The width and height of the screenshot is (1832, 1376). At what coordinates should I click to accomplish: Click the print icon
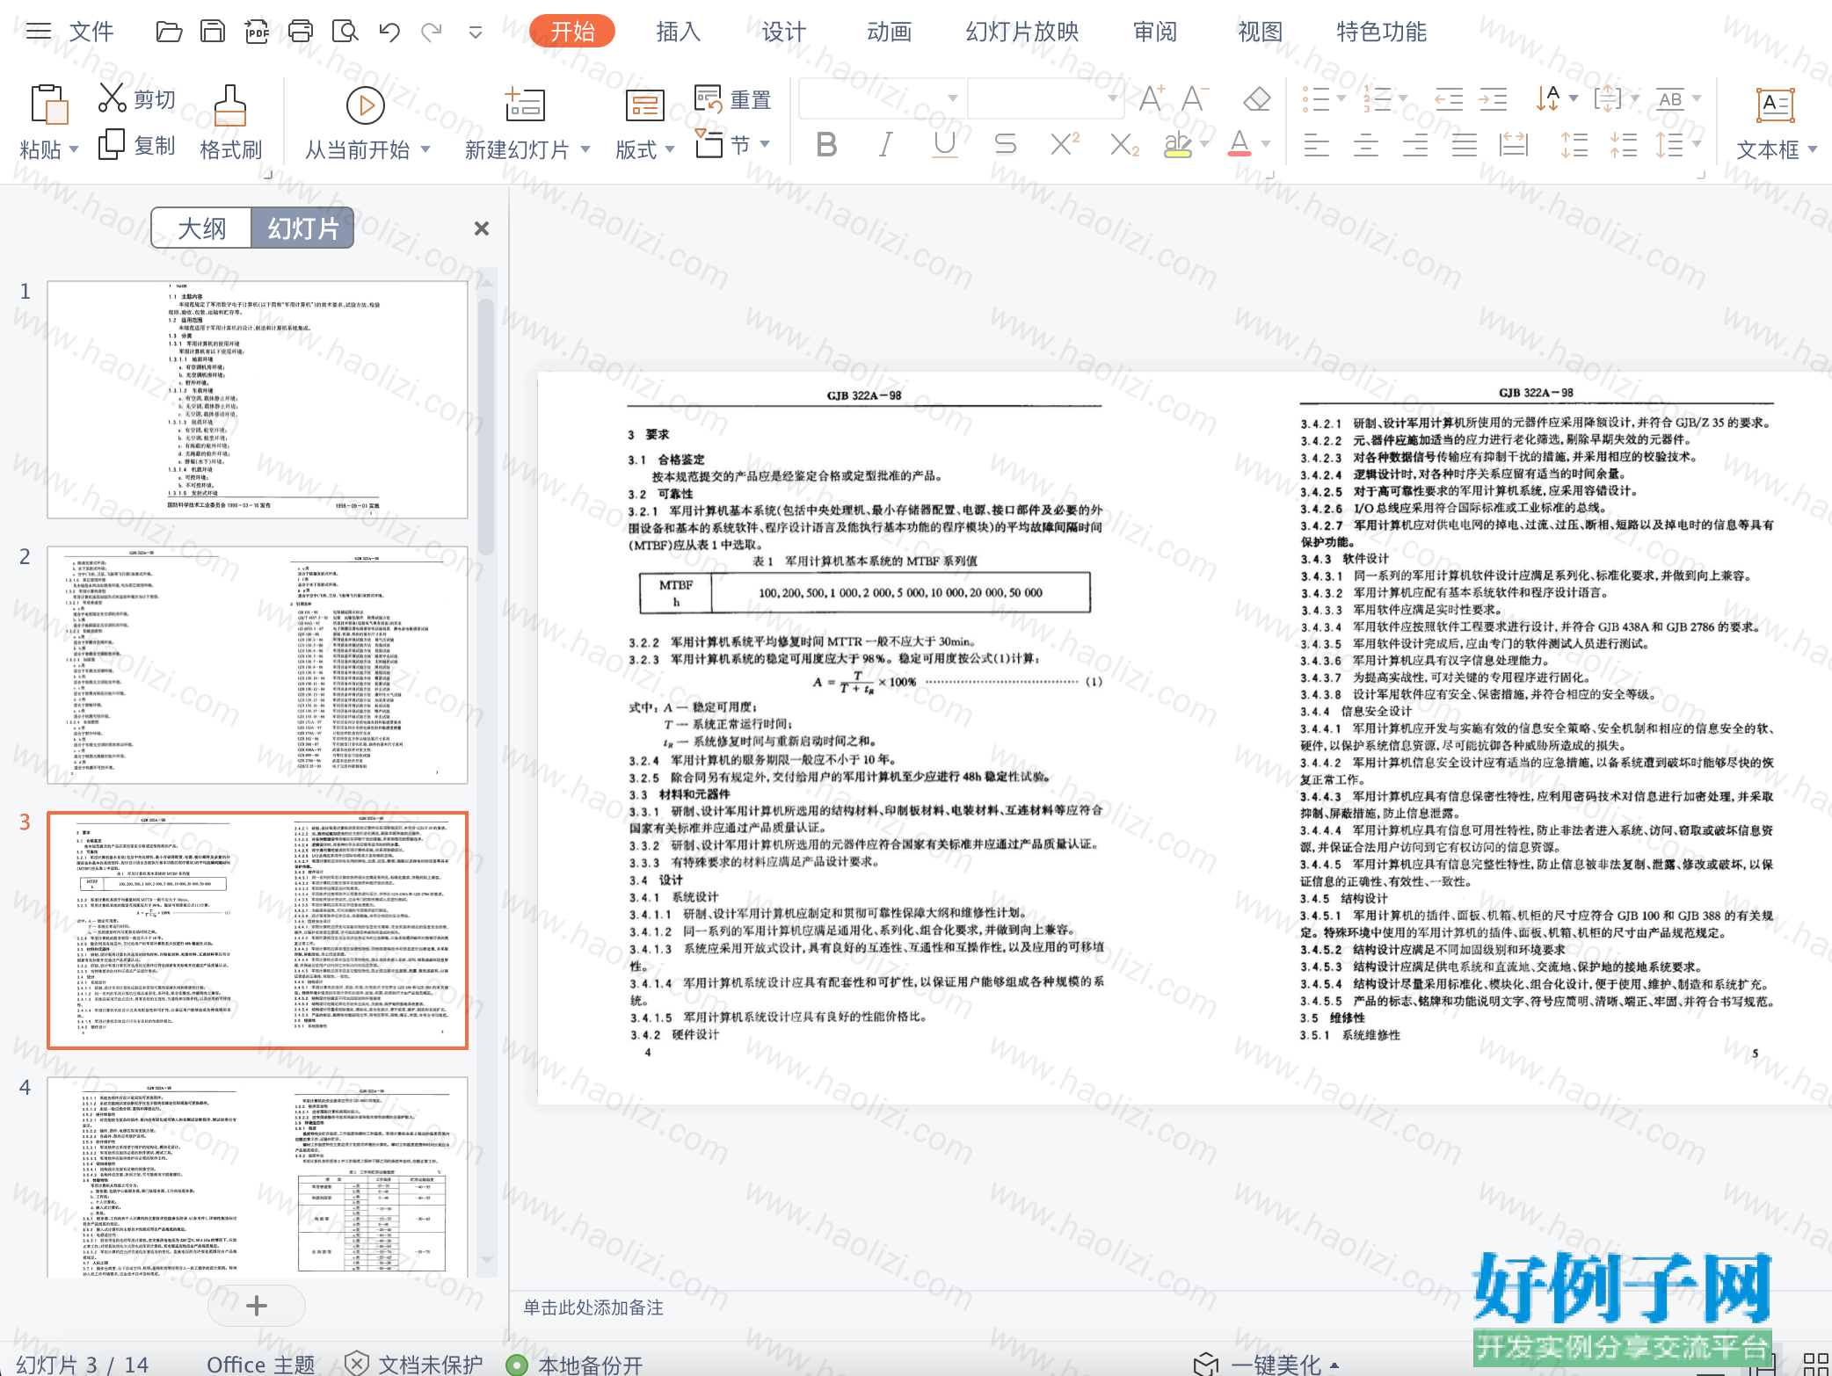click(x=301, y=33)
